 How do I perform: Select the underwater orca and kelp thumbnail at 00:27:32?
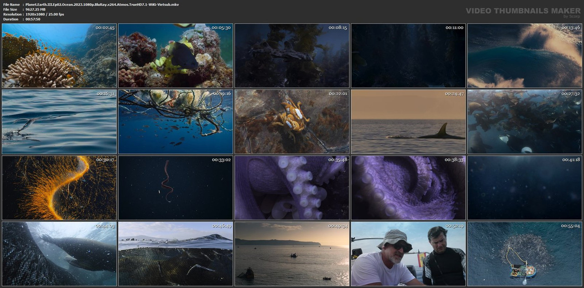click(x=525, y=122)
